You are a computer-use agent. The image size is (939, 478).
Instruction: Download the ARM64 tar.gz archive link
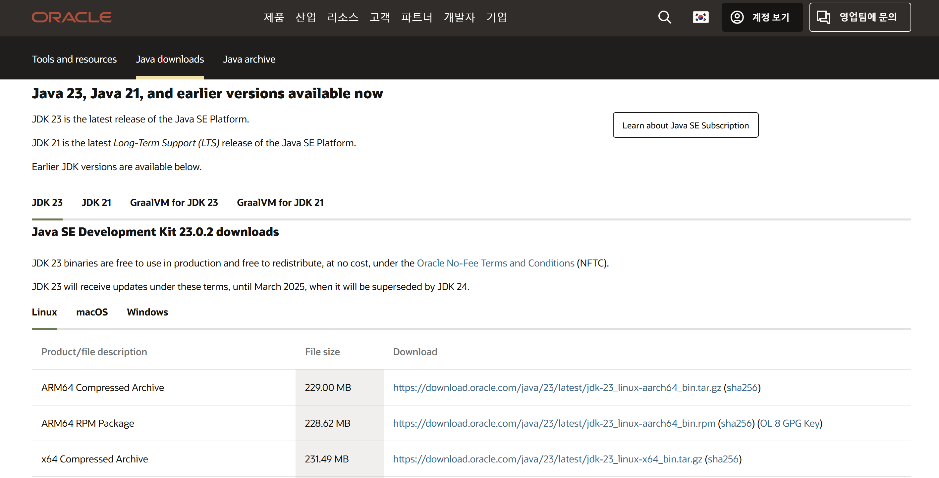tap(557, 387)
